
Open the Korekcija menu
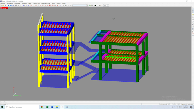(x=24, y=3)
